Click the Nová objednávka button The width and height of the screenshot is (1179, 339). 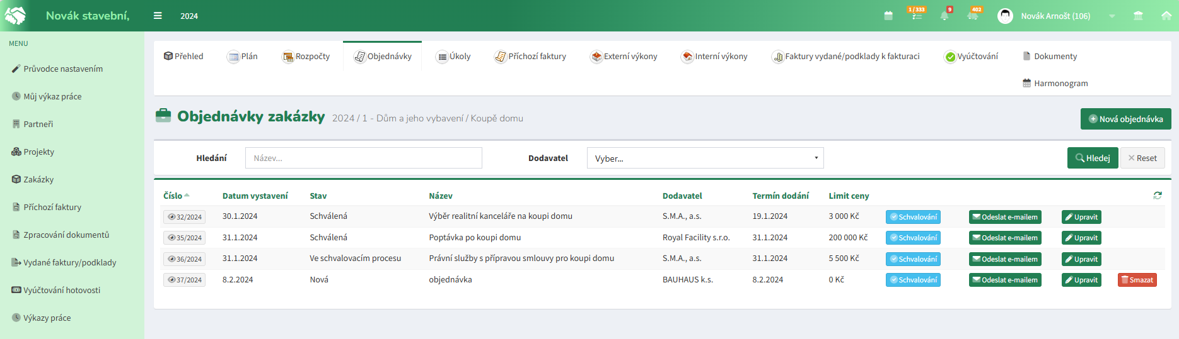coord(1125,119)
